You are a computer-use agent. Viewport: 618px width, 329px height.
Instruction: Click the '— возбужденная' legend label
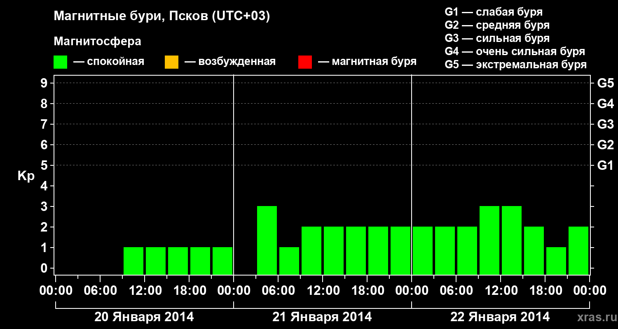230,62
